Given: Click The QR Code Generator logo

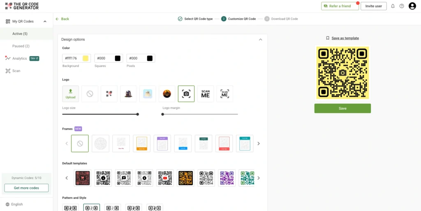Looking at the screenshot, I should click(22, 6).
